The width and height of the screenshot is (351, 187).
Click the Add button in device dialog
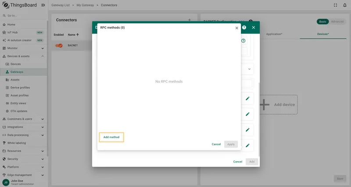[252, 162]
